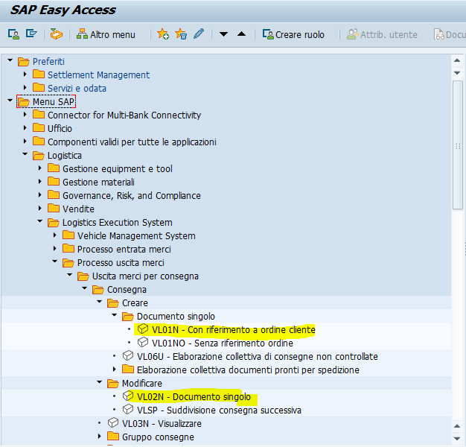The image size is (466, 447).
Task: Click the Logistica open folder icon
Action: (x=39, y=155)
